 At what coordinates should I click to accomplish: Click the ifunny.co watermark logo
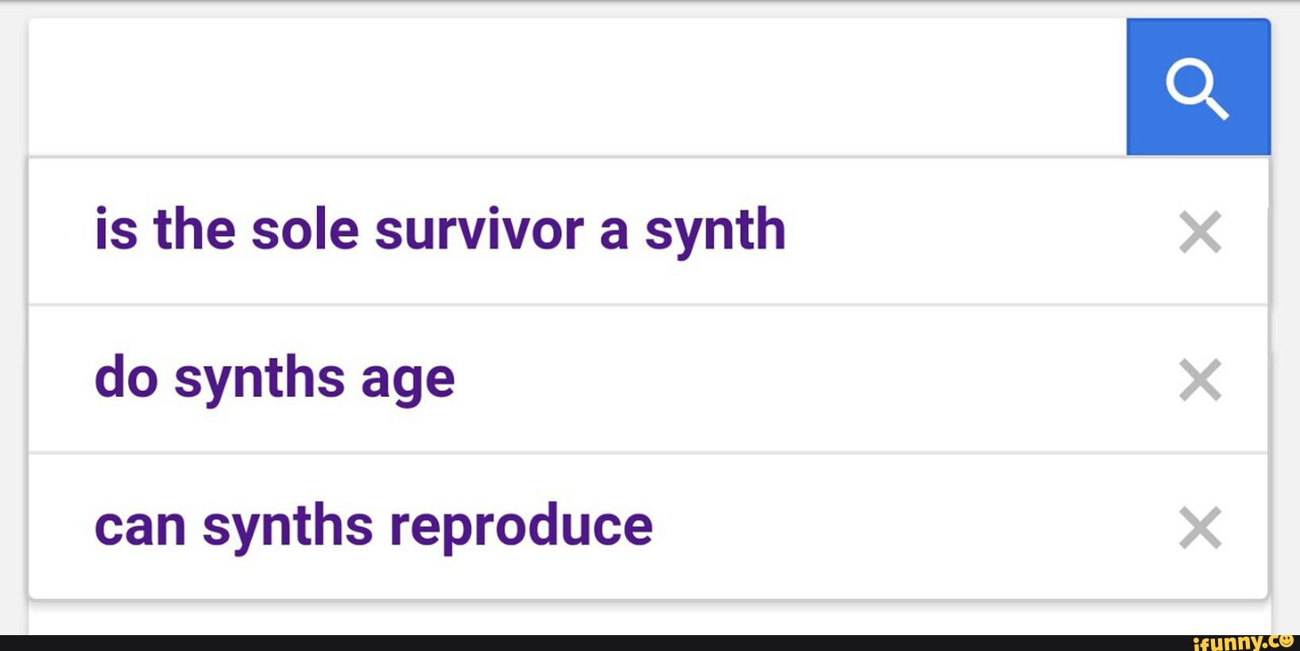click(1242, 641)
